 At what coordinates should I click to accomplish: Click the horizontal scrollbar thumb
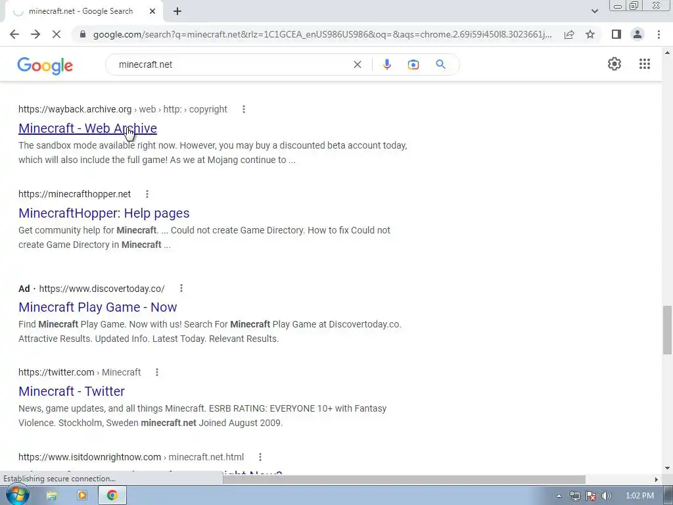[404, 479]
